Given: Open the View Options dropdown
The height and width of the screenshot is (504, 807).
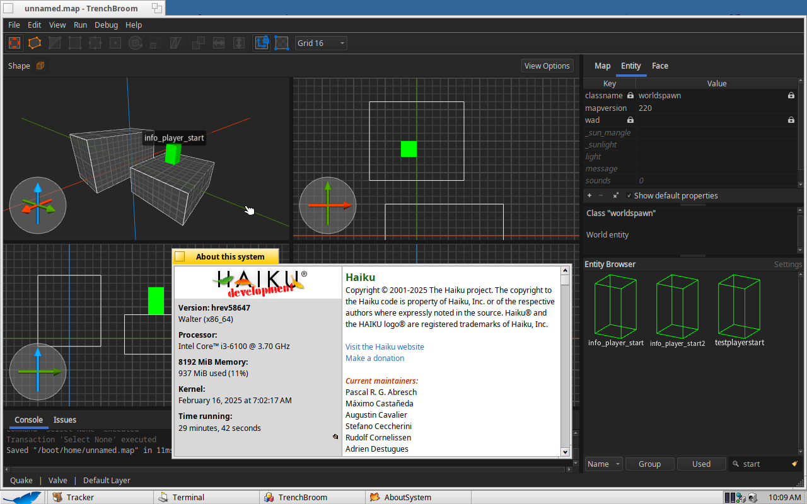Looking at the screenshot, I should click(x=547, y=66).
